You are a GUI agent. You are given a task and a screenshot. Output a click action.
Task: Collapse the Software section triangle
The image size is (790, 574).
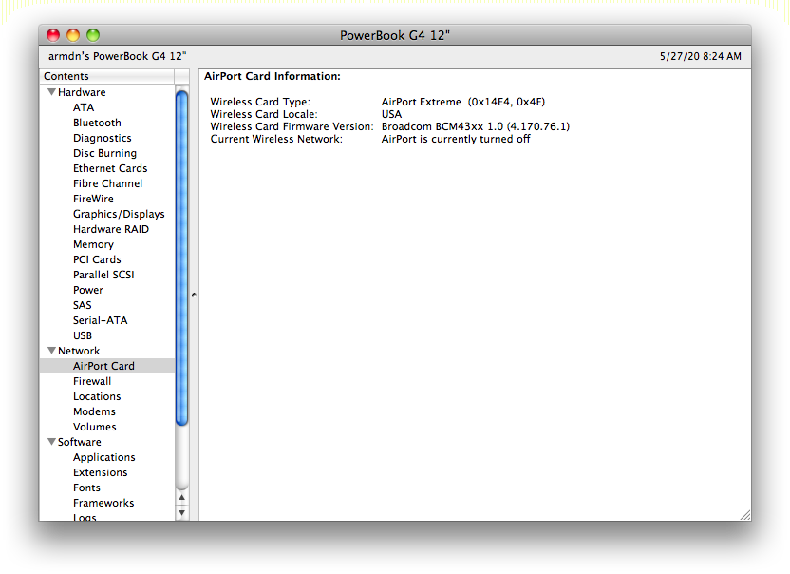[x=51, y=442]
